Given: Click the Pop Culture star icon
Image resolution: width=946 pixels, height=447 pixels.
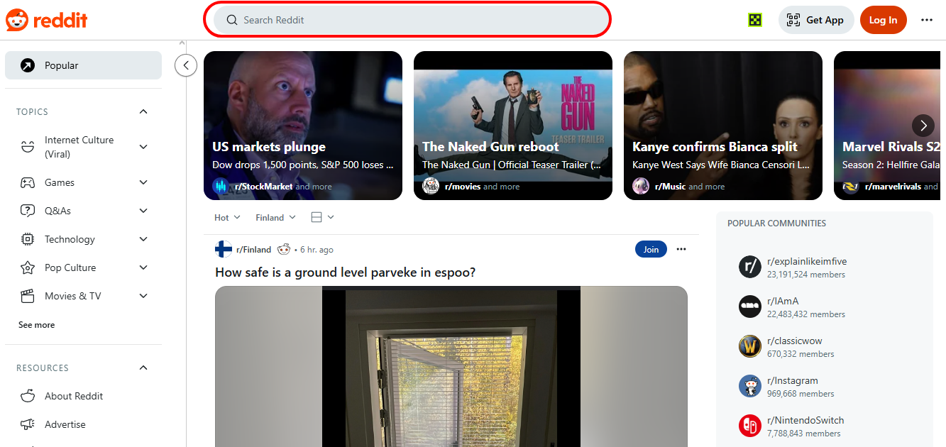Looking at the screenshot, I should (28, 267).
